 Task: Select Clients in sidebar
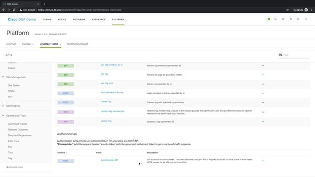point(12,68)
